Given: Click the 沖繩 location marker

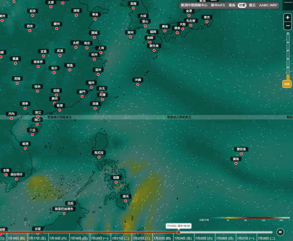Looking at the screenshot, I should pyautogui.click(x=138, y=84).
